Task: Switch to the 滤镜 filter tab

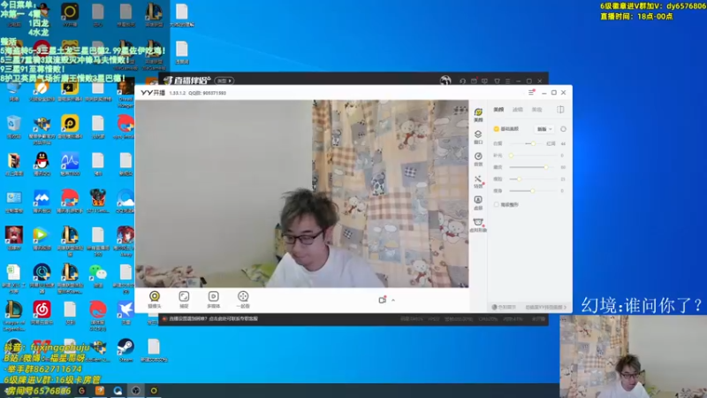Action: pos(518,109)
